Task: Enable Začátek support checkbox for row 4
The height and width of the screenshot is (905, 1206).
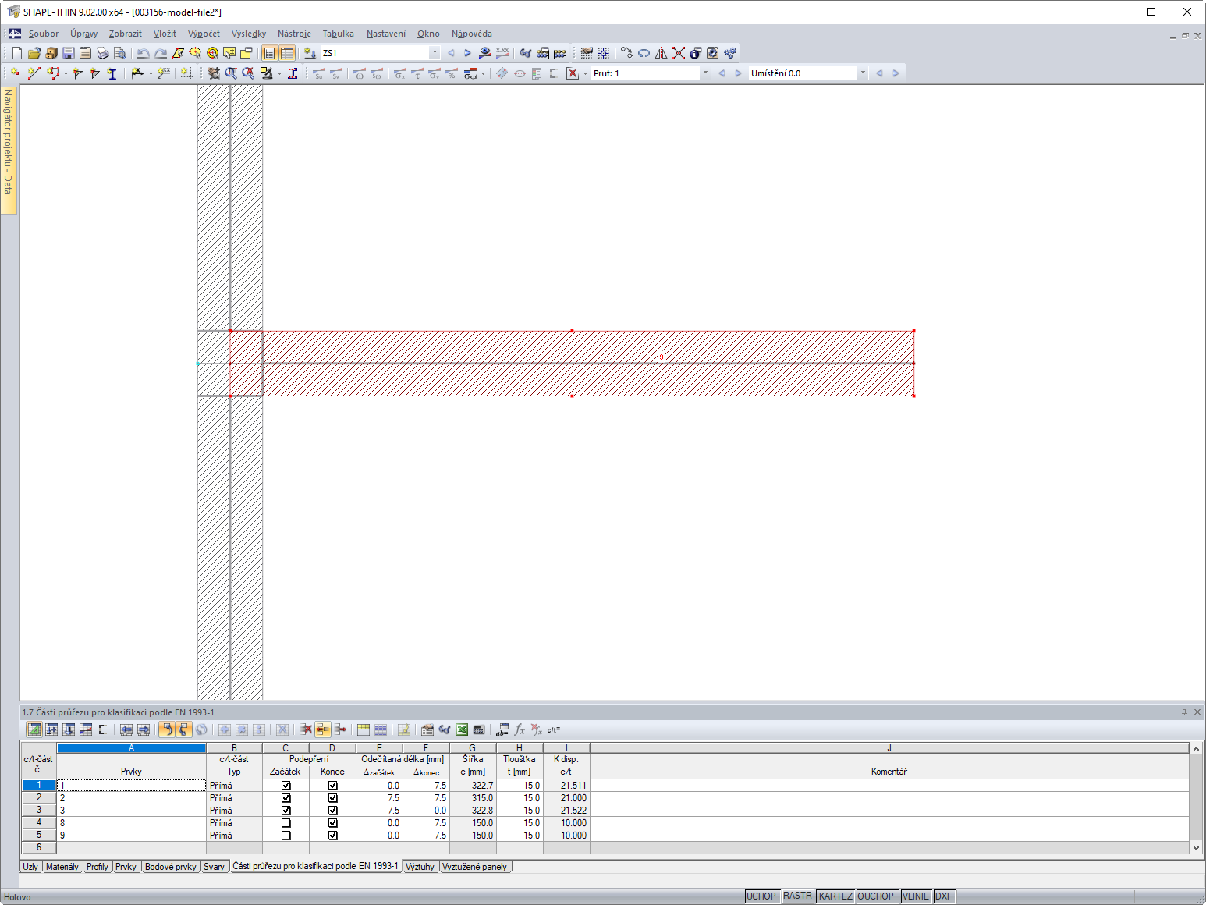Action: 286,823
